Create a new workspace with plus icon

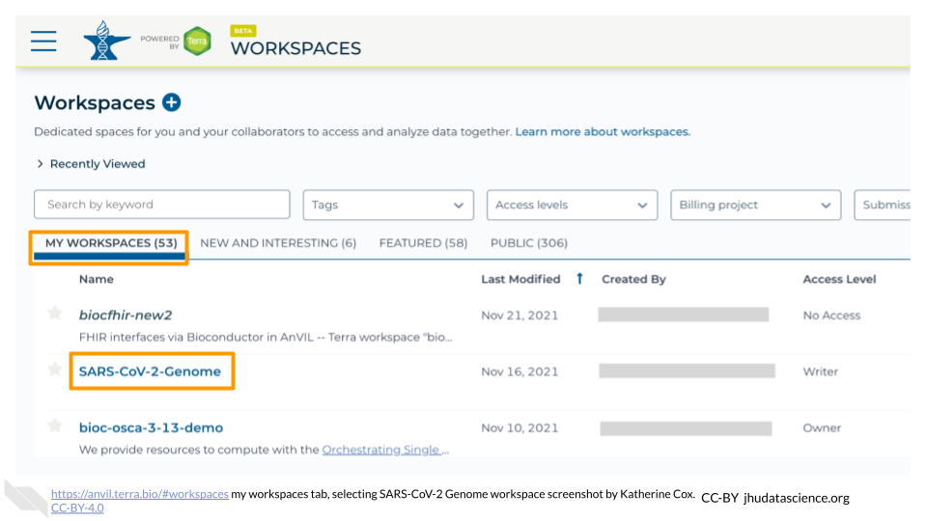pyautogui.click(x=172, y=102)
